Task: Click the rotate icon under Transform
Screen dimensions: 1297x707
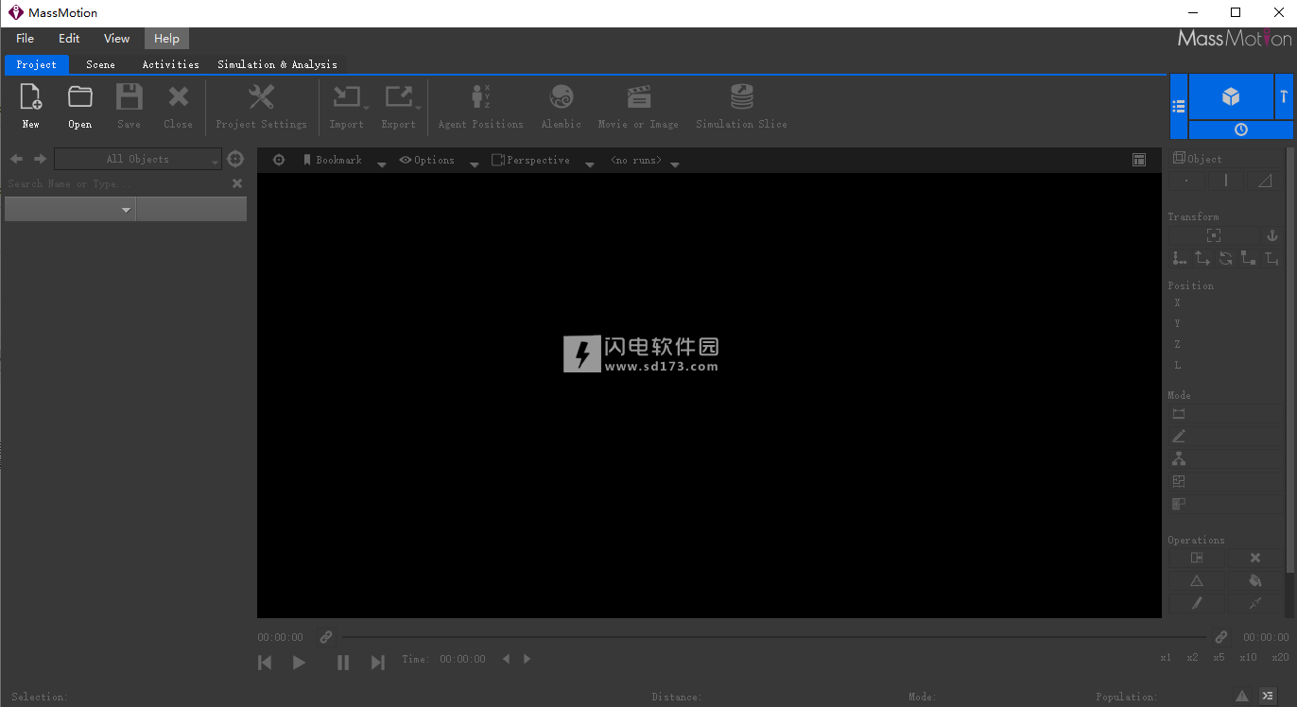Action: pos(1225,258)
